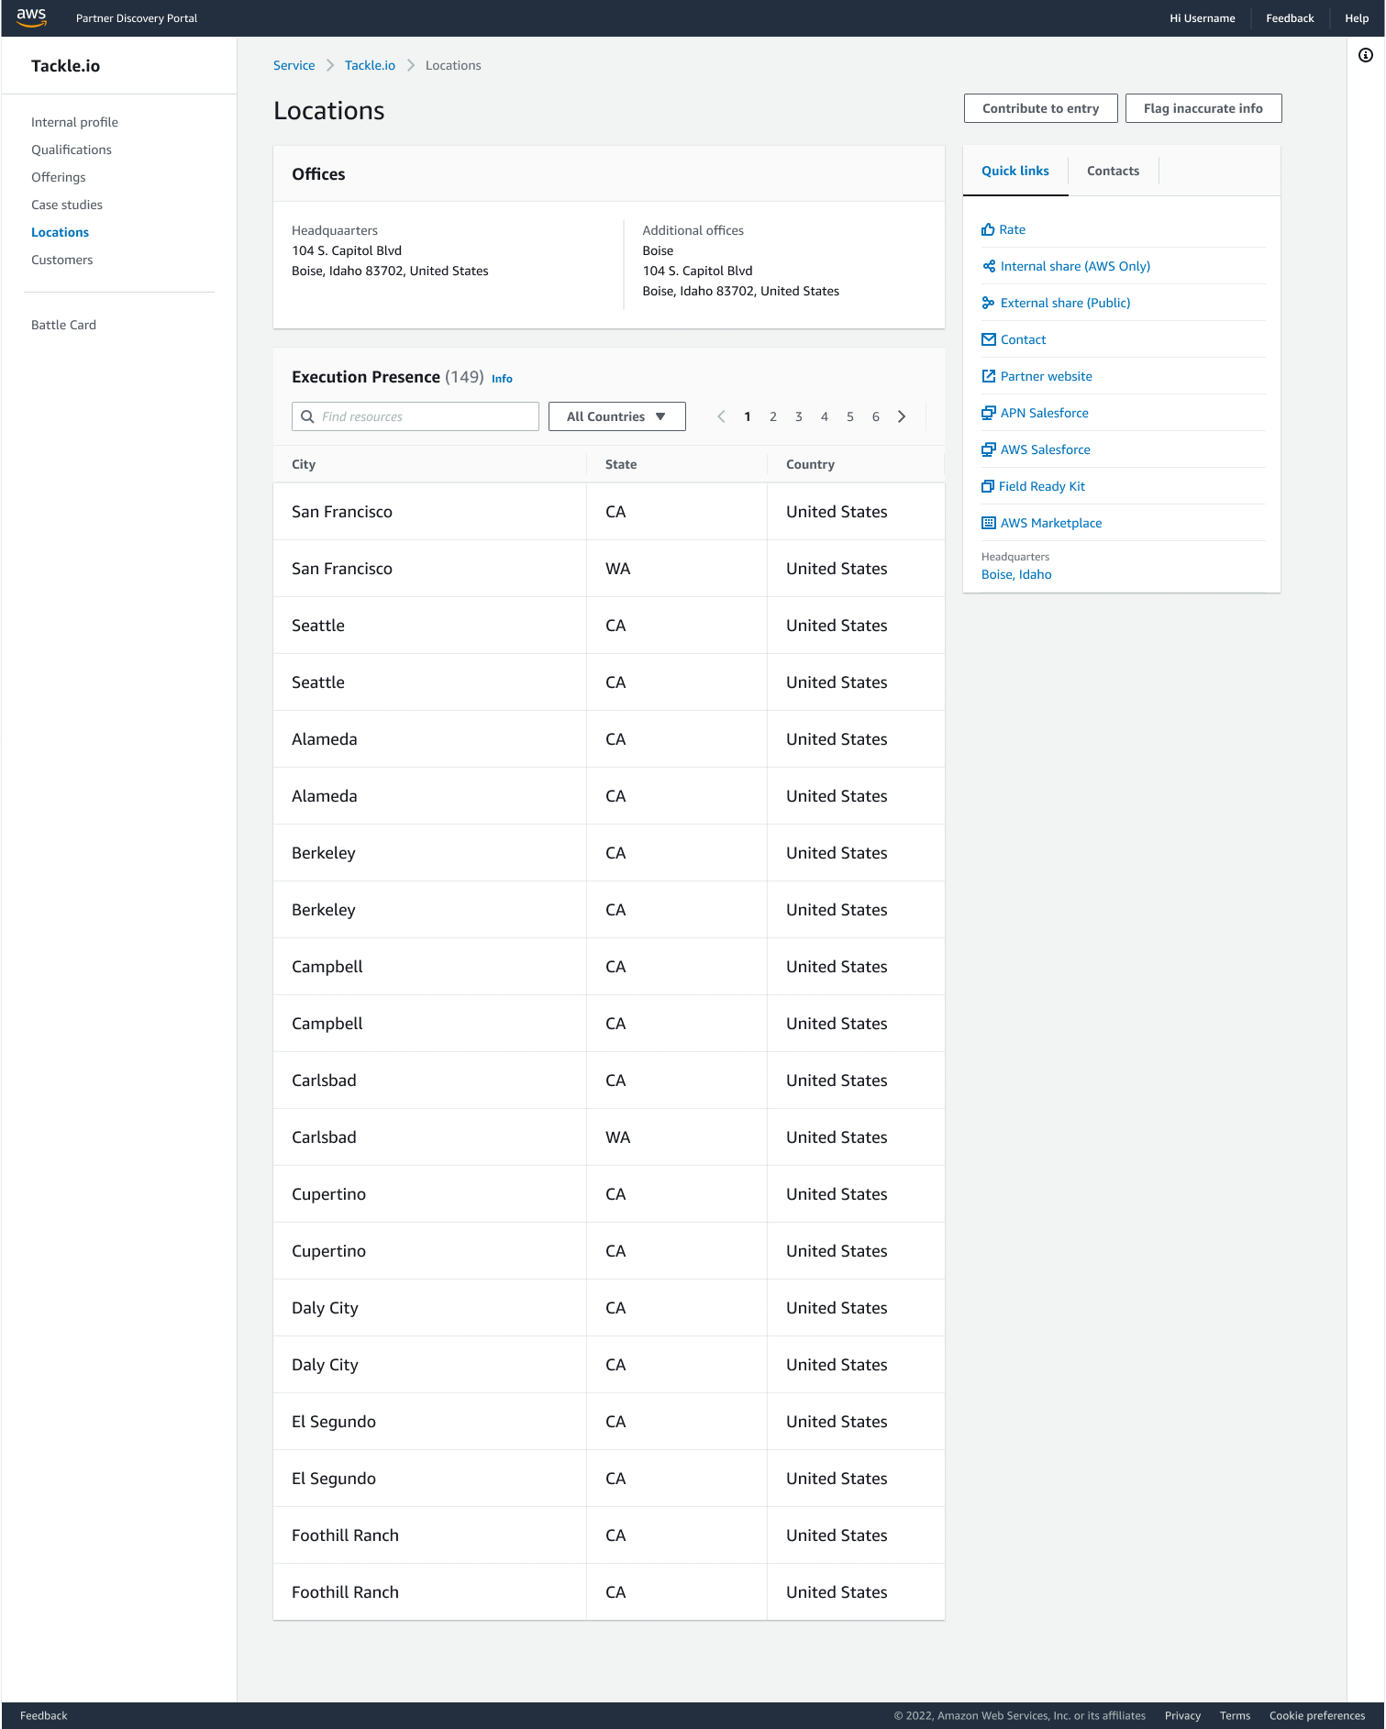Open Internal profile in sidebar
Image resolution: width=1386 pixels, height=1729 pixels.
click(x=74, y=122)
